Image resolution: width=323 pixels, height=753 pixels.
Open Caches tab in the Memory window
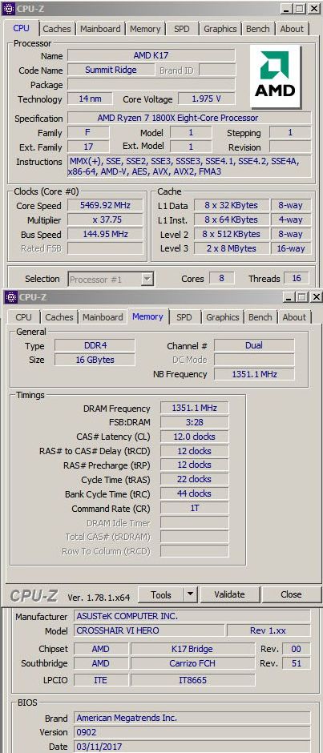(x=59, y=317)
